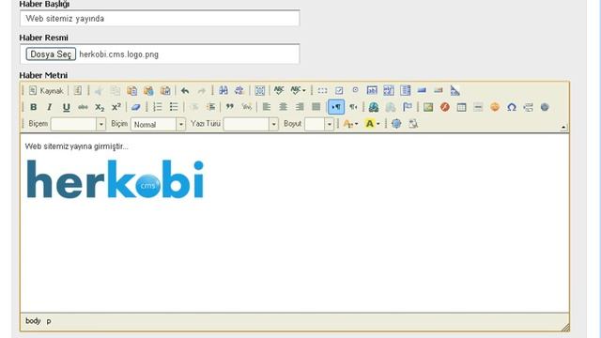
Task: Click the Paste clipboard icon
Action: click(131, 91)
